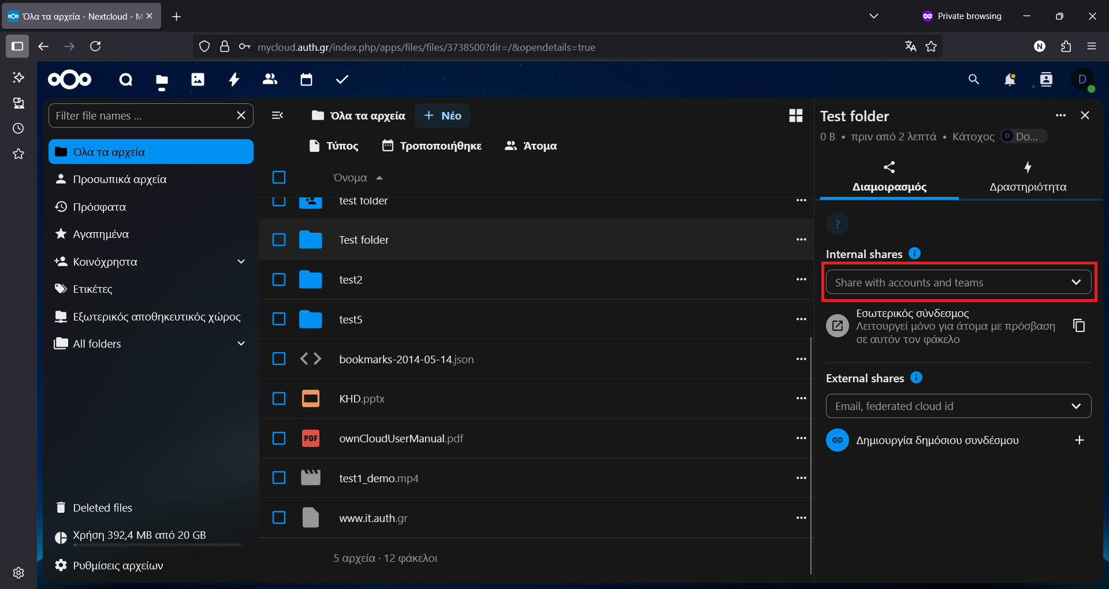Open Share with accounts and teams dropdown
The height and width of the screenshot is (589, 1109).
click(958, 283)
